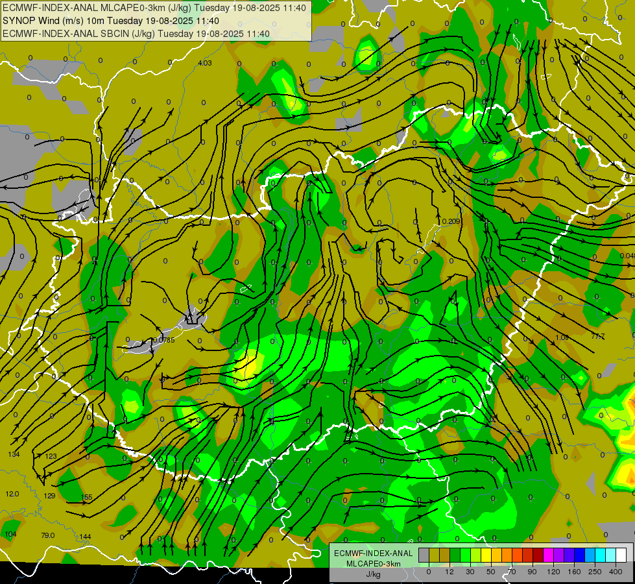Click the legend scale value 90
The width and height of the screenshot is (635, 584).
tap(532, 572)
